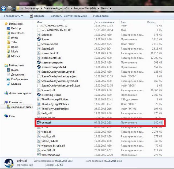Select the steamclient.dll file
Image resolution: width=174 pixels, height=169 pixels.
point(99,53)
